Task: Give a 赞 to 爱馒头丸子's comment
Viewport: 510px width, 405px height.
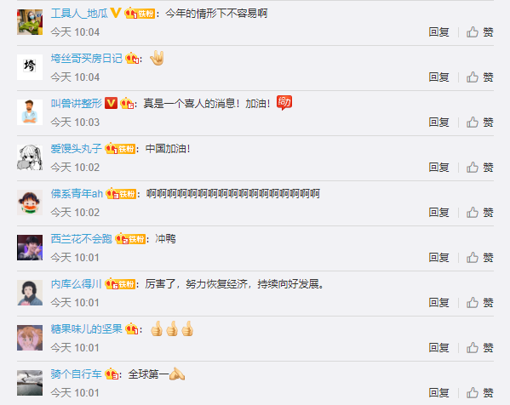Action: (x=479, y=168)
